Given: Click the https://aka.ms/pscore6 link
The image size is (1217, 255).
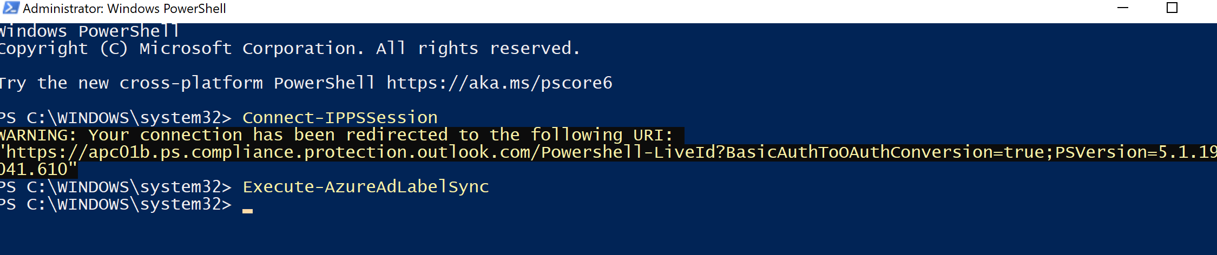Looking at the screenshot, I should 499,83.
